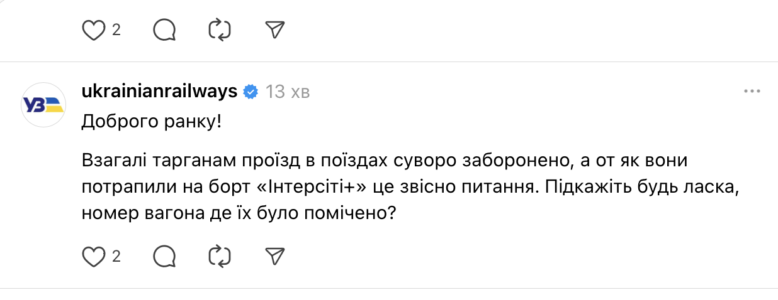Click the heart icon on the upper post
This screenshot has width=778, height=300.
[x=93, y=29]
